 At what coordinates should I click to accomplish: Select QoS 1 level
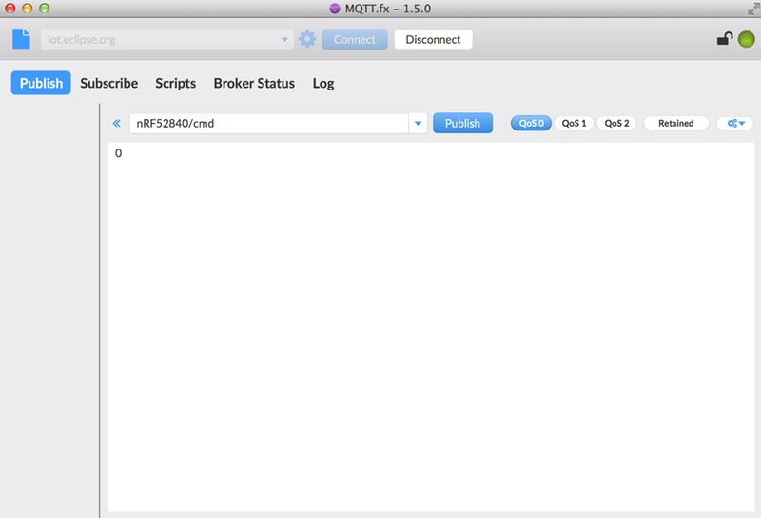[x=574, y=123]
